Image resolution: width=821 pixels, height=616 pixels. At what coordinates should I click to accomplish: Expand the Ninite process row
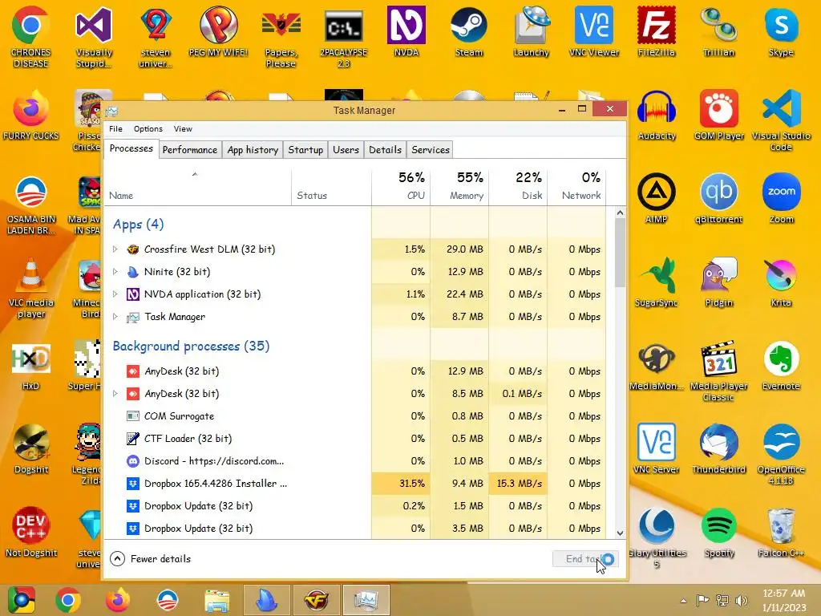(115, 272)
